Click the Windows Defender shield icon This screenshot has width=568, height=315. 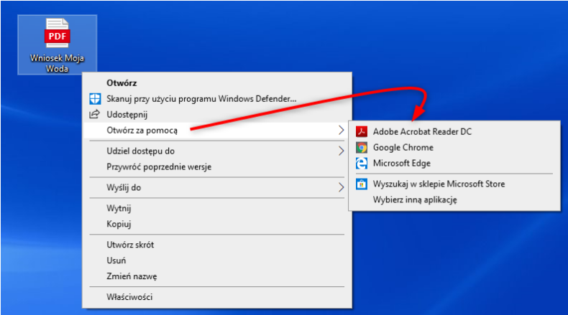[95, 99]
